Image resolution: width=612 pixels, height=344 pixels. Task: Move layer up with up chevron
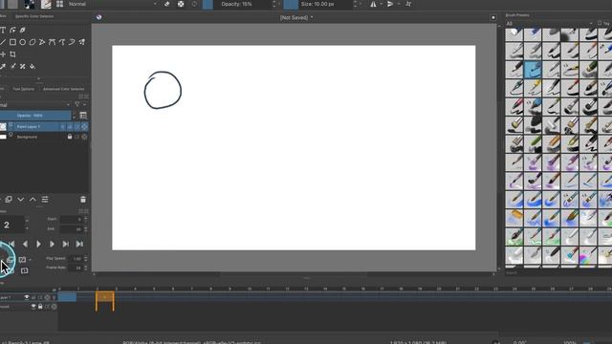tap(33, 200)
